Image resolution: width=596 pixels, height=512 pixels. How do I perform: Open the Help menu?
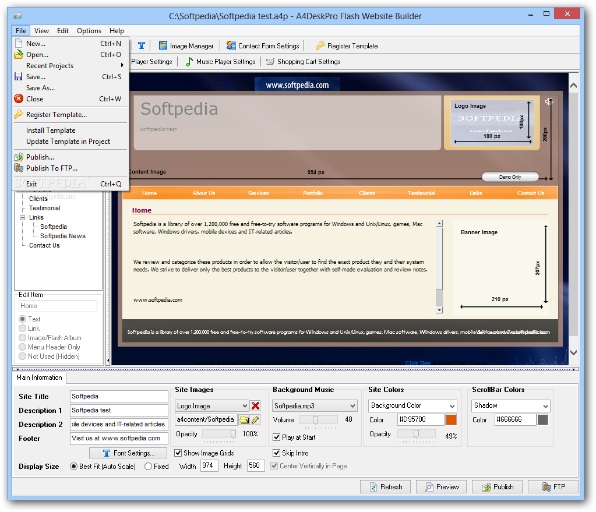(x=117, y=31)
